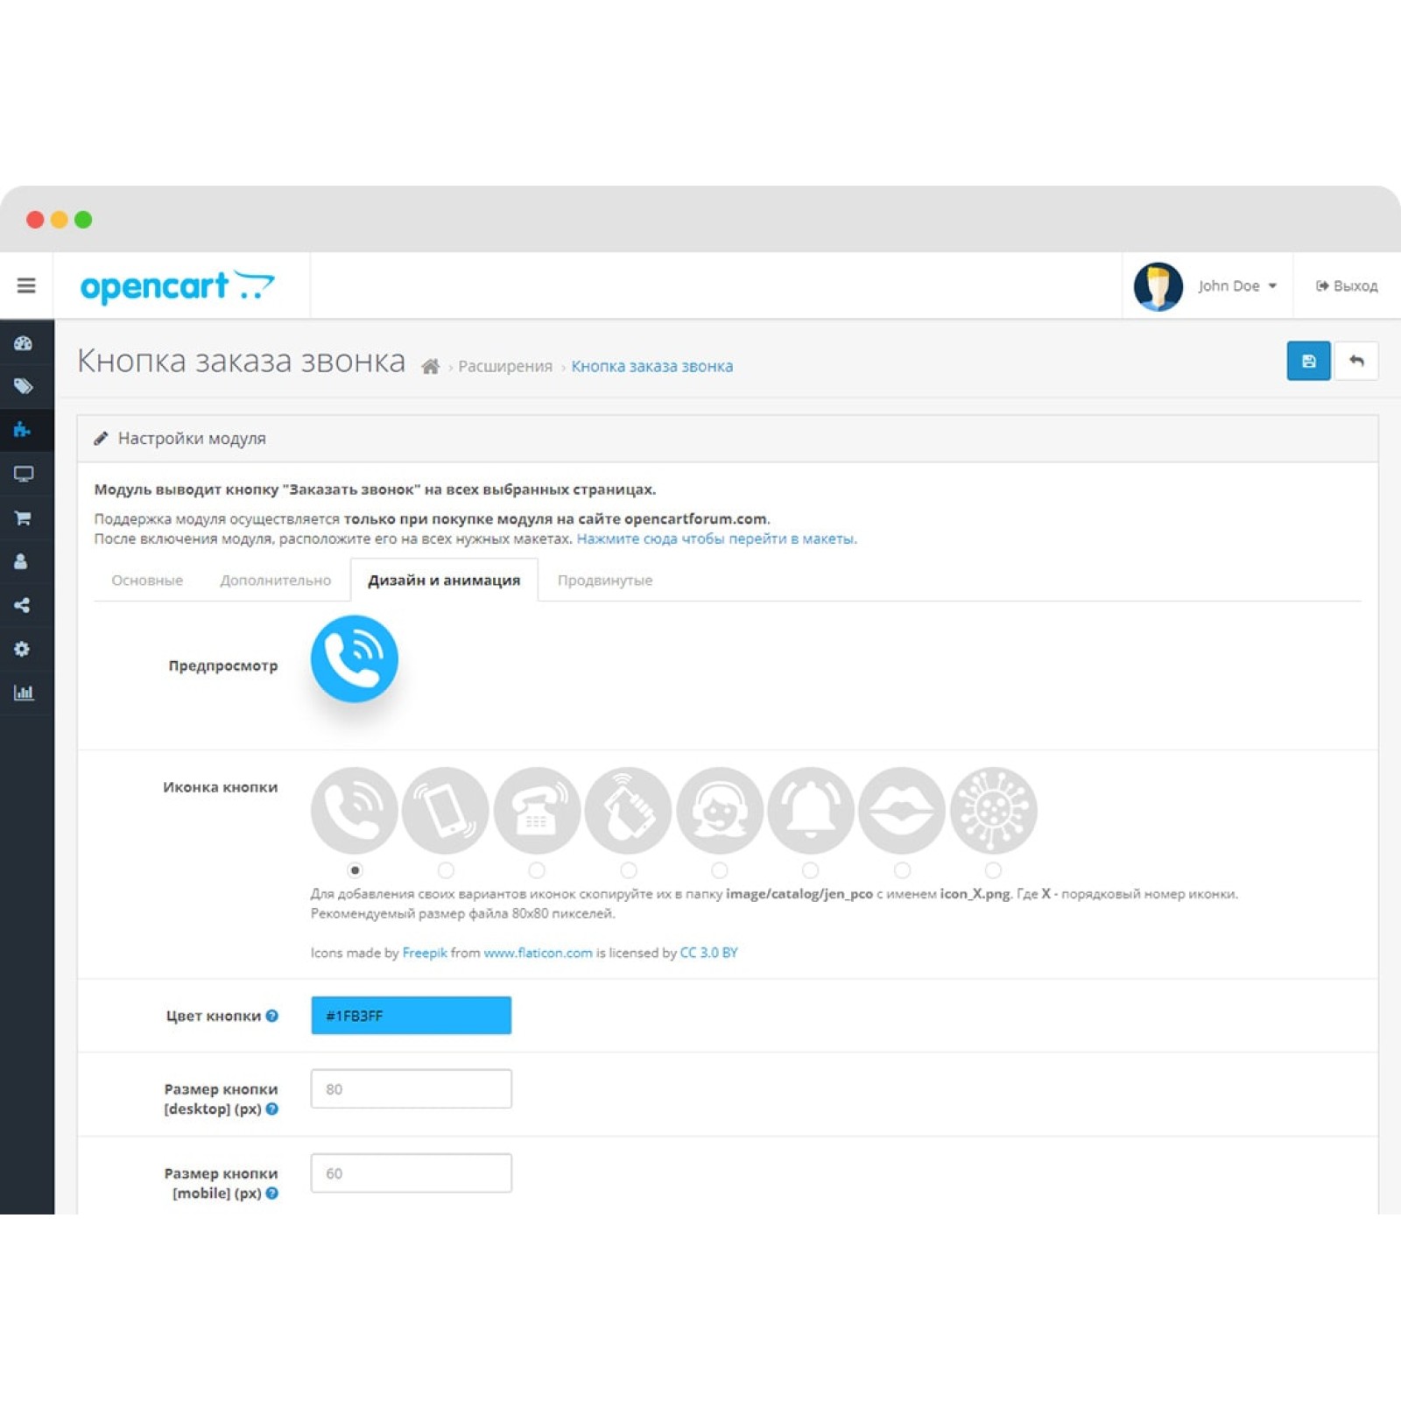The height and width of the screenshot is (1401, 1401).
Task: Open the www.flaticon.com link
Action: click(x=538, y=953)
